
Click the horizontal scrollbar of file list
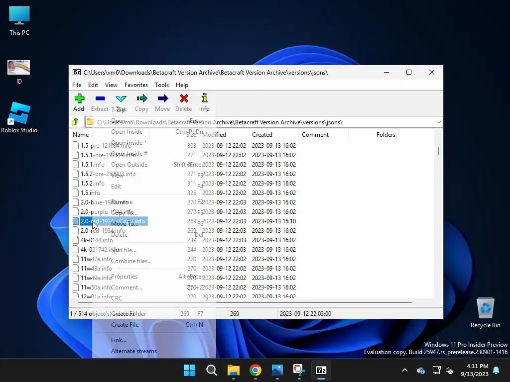click(244, 302)
